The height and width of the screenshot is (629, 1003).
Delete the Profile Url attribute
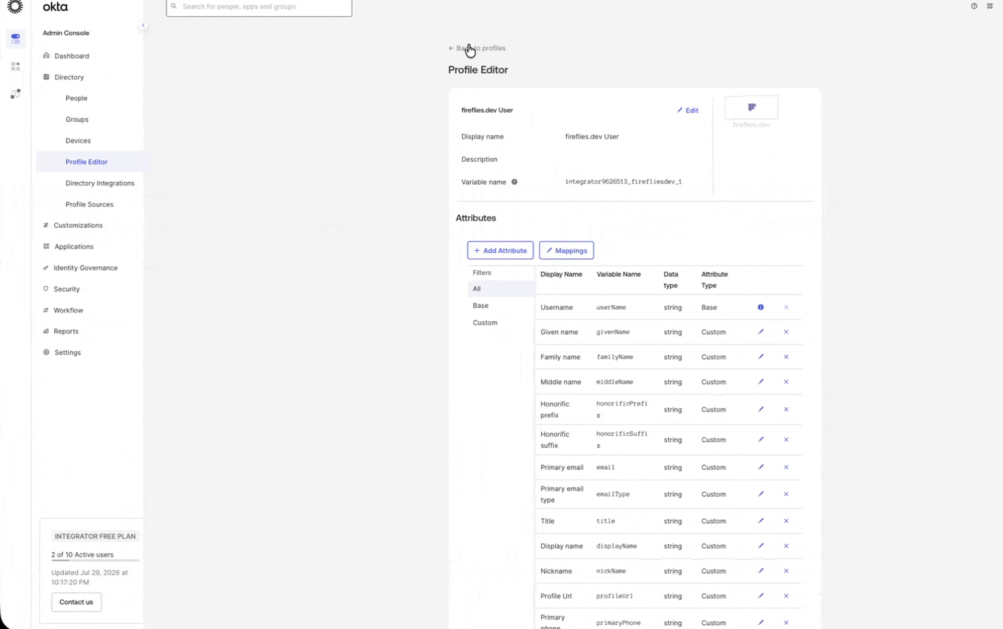pyautogui.click(x=786, y=596)
